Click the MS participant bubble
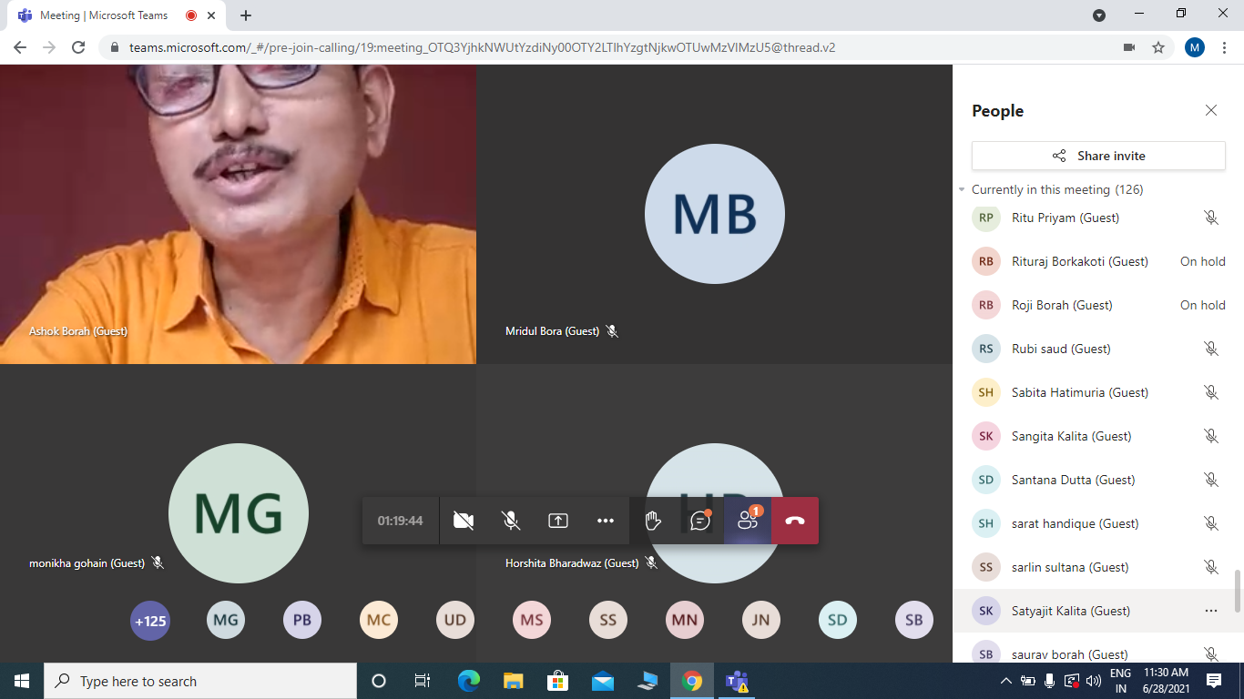 pyautogui.click(x=532, y=621)
